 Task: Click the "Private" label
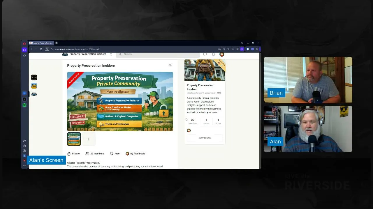tap(73, 154)
